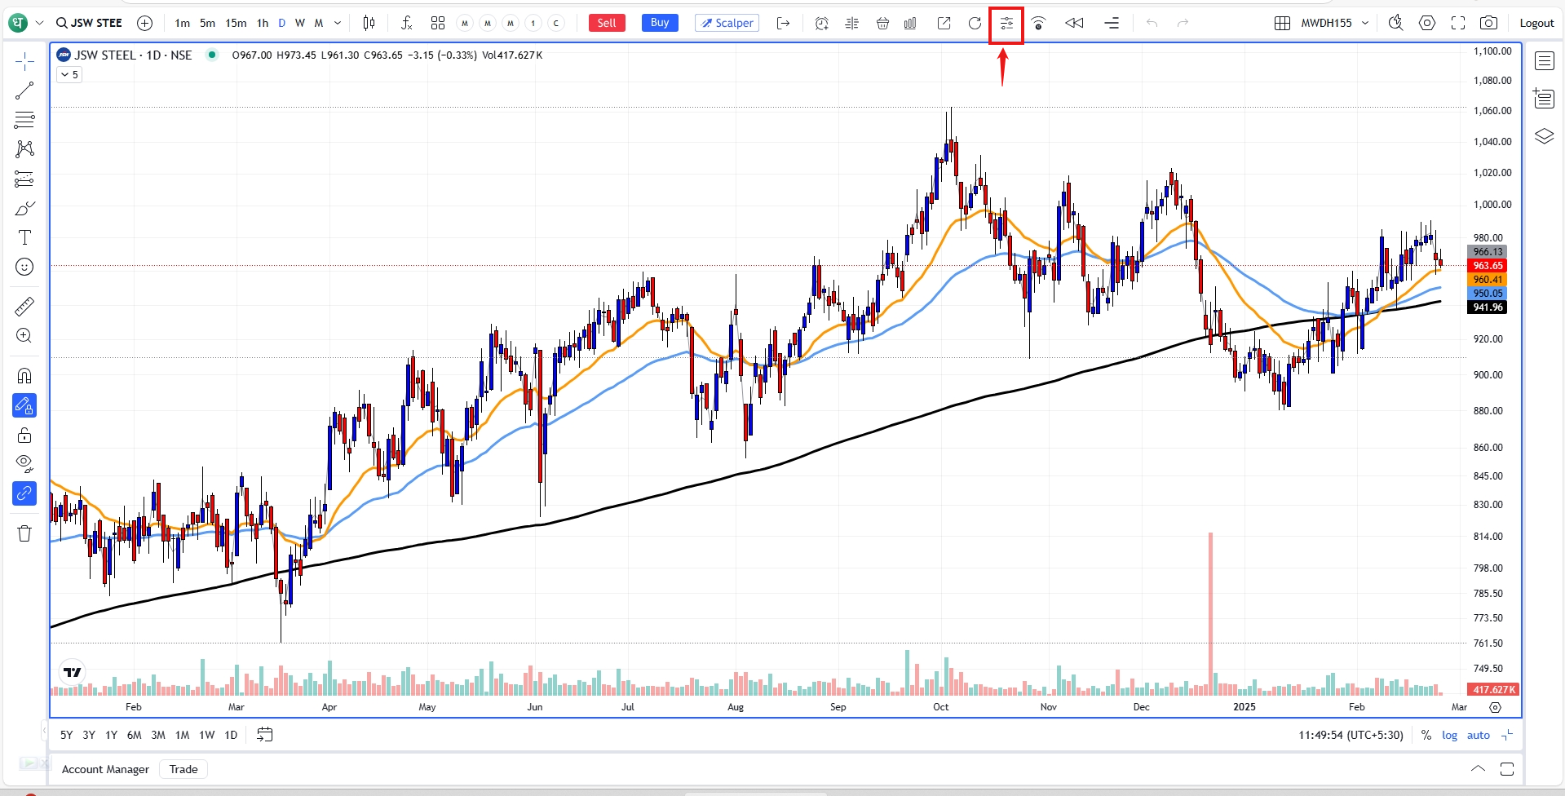Activate the zoom in tool
1565x796 pixels.
24,335
